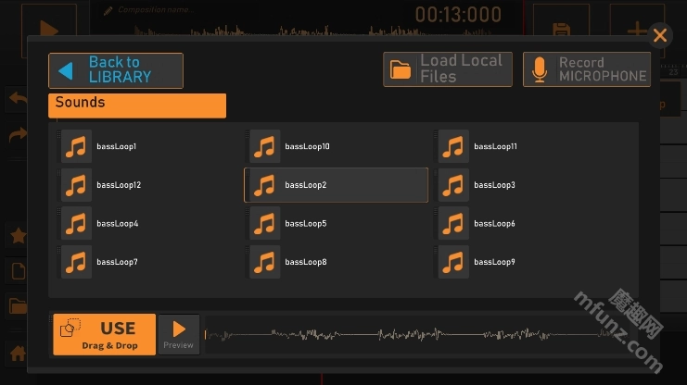
Task: Go back to Library
Action: tap(116, 70)
